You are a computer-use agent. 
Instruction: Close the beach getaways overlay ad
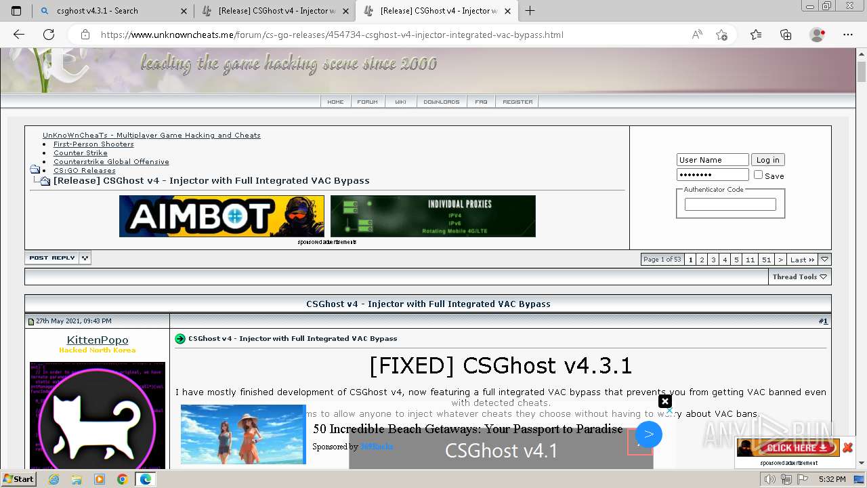pos(665,401)
